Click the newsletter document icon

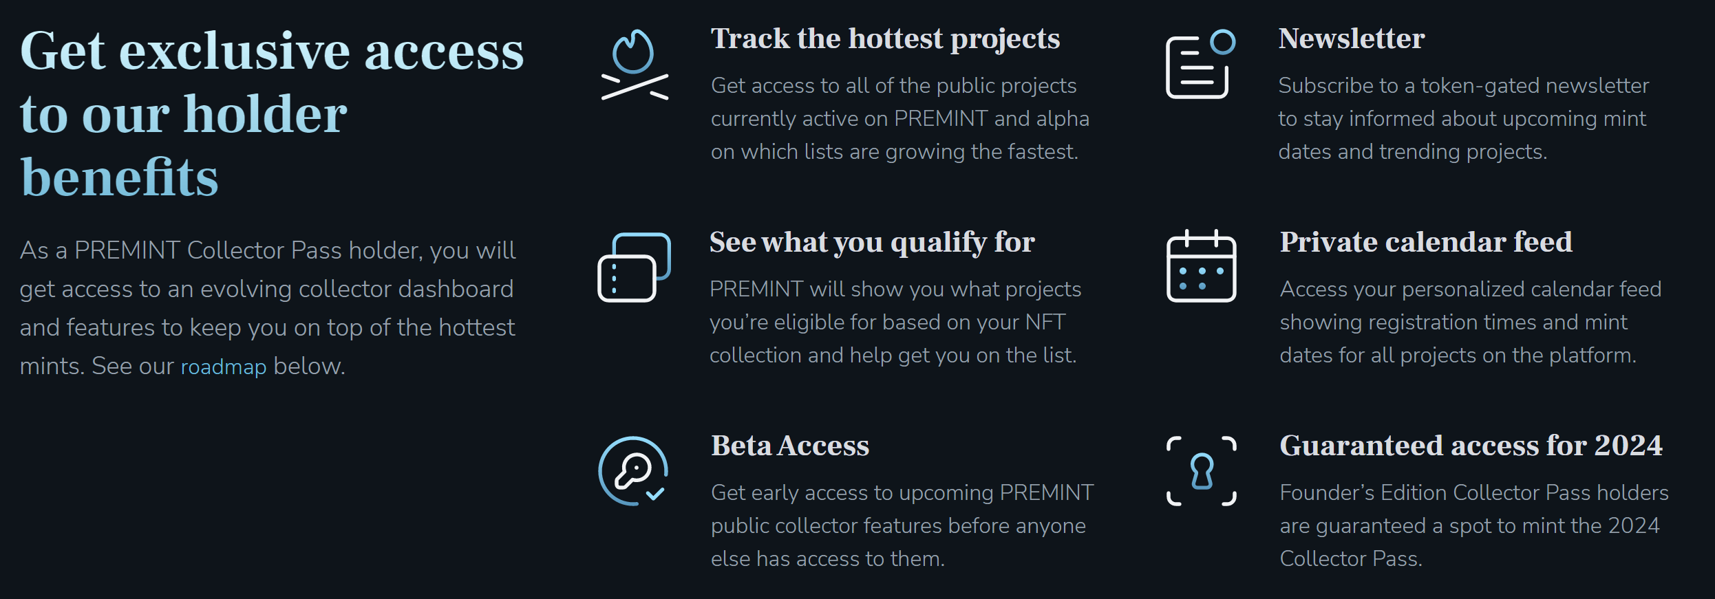pos(1201,64)
